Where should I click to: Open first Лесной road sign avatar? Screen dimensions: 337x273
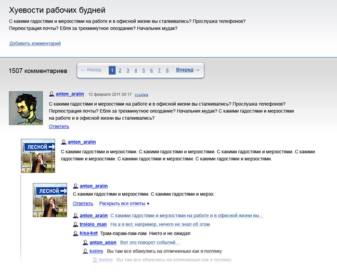coord(38,156)
